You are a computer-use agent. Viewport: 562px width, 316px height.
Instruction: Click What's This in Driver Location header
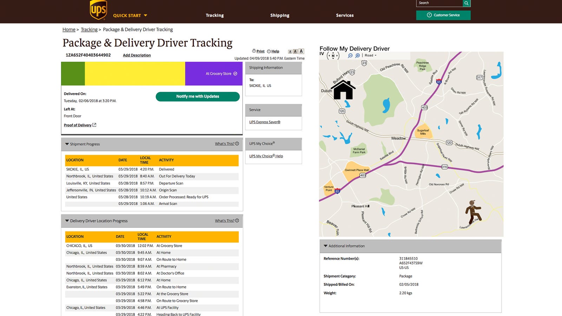(x=224, y=220)
